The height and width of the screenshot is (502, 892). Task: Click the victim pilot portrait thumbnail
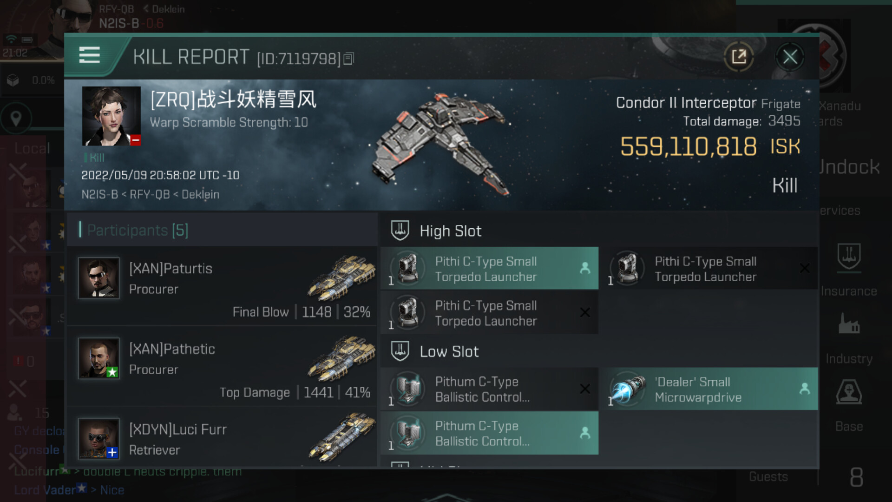(x=111, y=116)
